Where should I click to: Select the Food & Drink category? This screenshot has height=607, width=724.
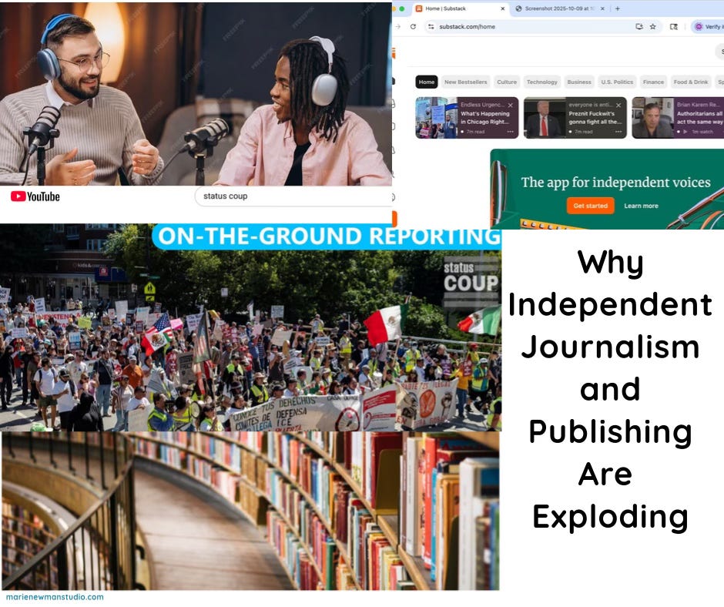pyautogui.click(x=691, y=82)
